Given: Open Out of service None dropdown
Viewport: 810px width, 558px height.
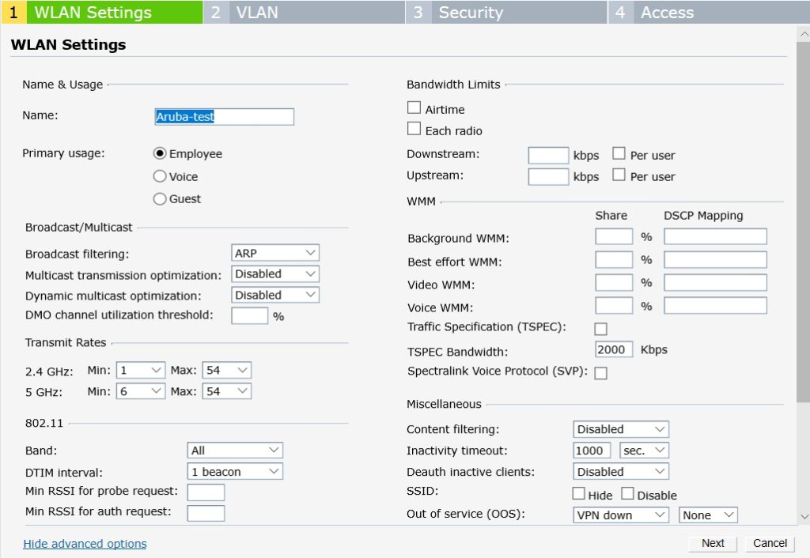Looking at the screenshot, I should click(708, 515).
